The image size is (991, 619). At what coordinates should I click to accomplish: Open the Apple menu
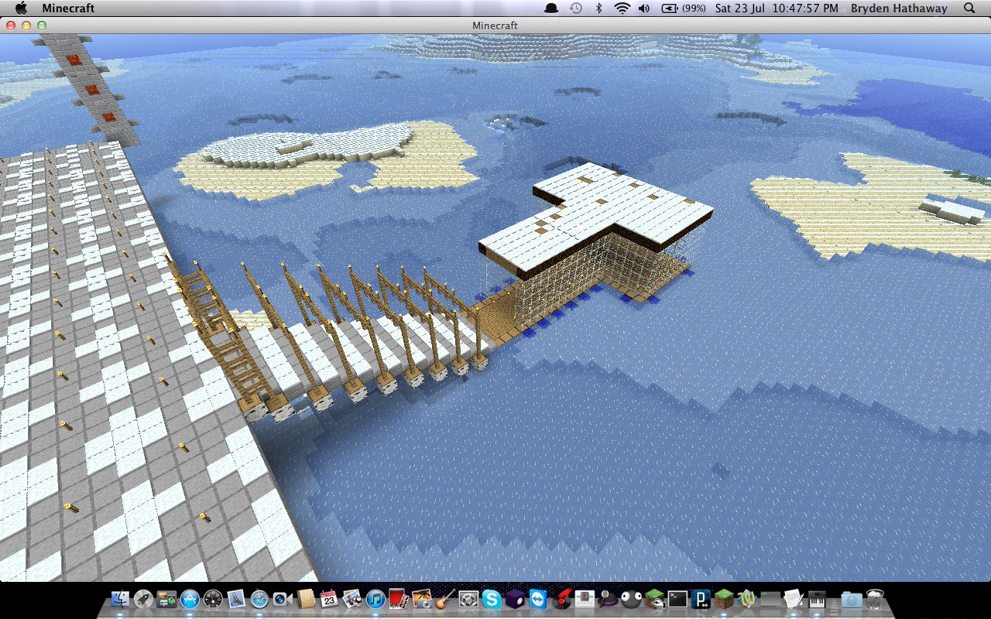click(21, 9)
